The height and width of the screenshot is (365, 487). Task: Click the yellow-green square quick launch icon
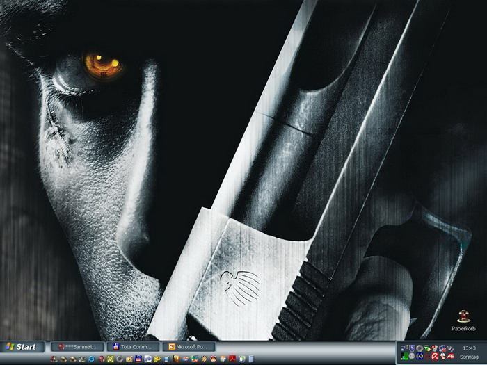pos(110,359)
